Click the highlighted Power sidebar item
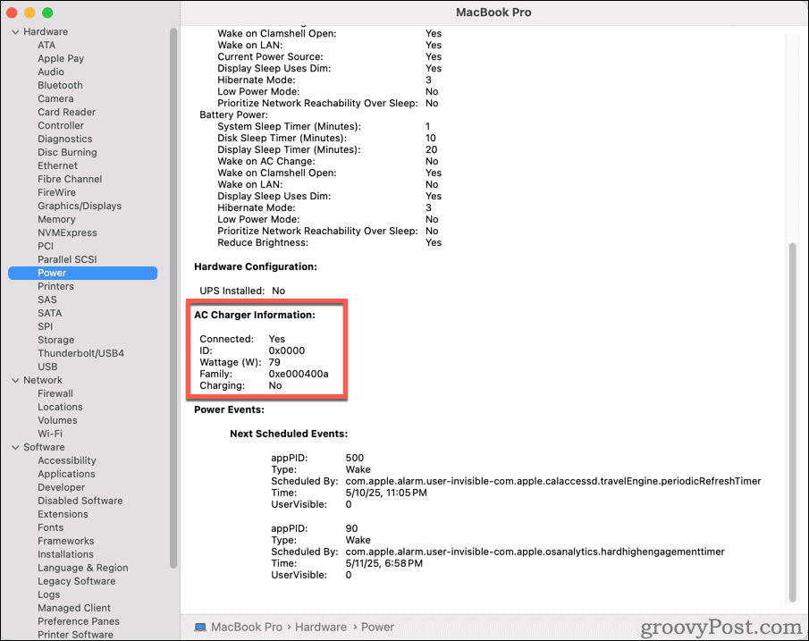The image size is (809, 641). [x=82, y=273]
